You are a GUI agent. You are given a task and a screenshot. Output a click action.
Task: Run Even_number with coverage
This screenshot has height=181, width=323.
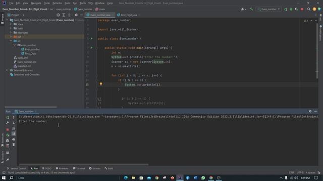[x=296, y=9]
